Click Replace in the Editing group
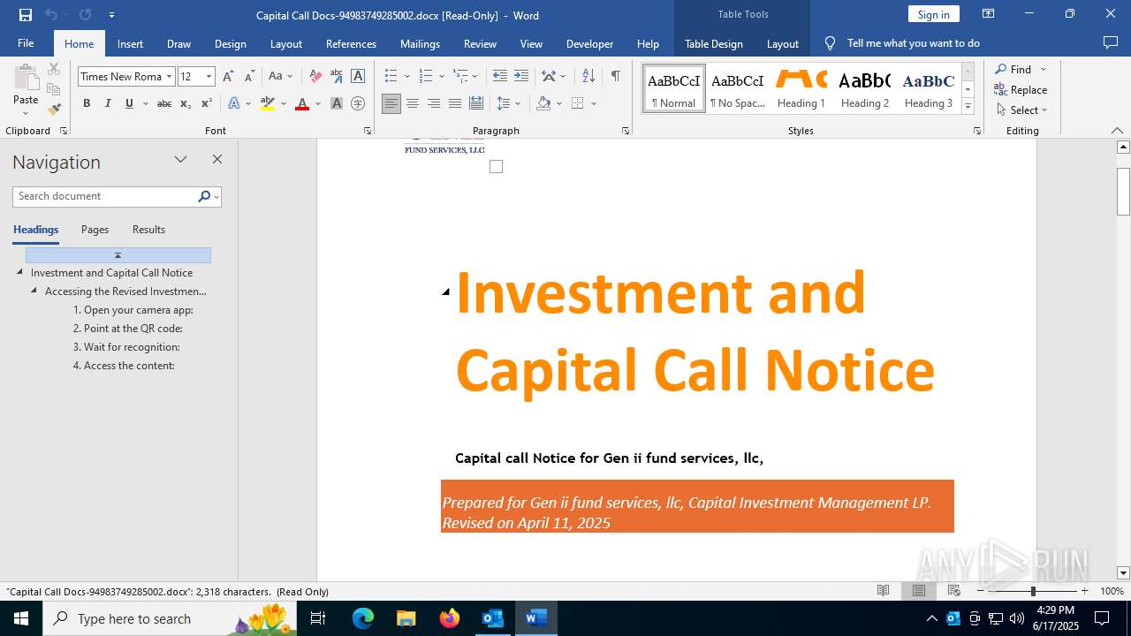The width and height of the screenshot is (1131, 636). click(x=1021, y=89)
